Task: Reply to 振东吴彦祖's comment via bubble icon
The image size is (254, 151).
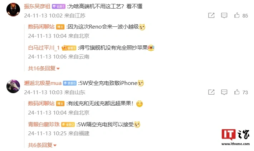Action: [x=224, y=15]
